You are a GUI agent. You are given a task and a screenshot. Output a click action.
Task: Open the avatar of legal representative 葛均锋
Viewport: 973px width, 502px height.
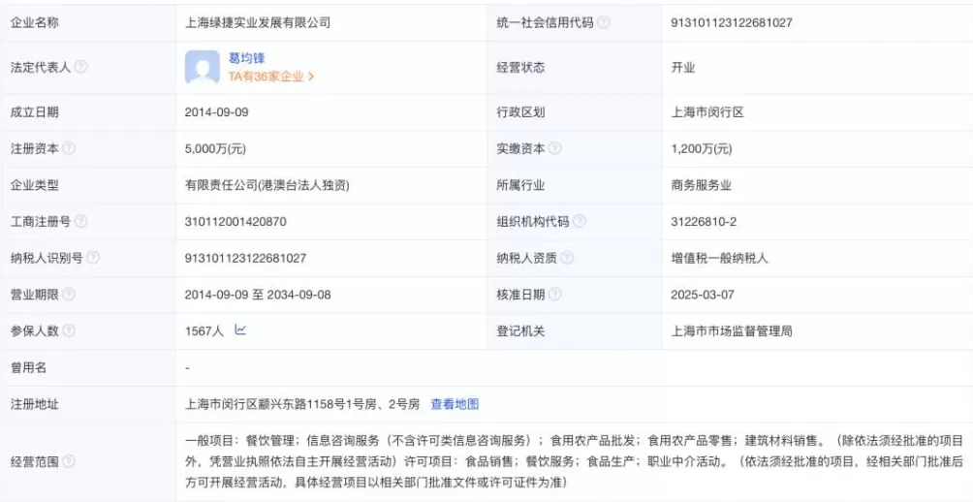point(203,68)
